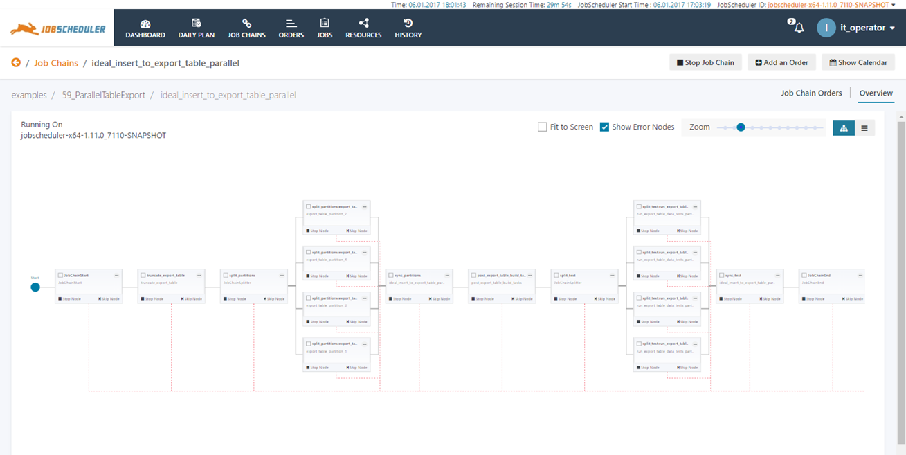Enable the Fit to Screen checkbox

(x=543, y=127)
